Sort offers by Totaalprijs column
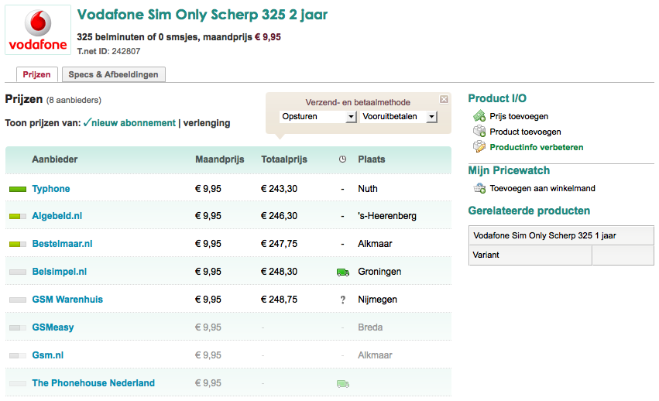This screenshot has width=659, height=401. (284, 159)
